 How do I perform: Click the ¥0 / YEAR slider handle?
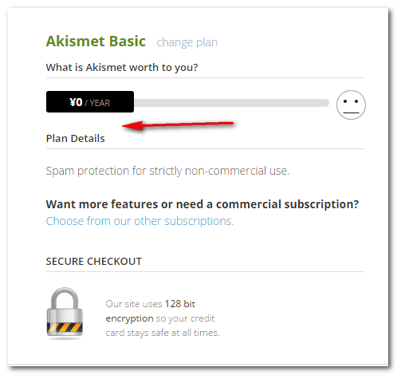(90, 102)
